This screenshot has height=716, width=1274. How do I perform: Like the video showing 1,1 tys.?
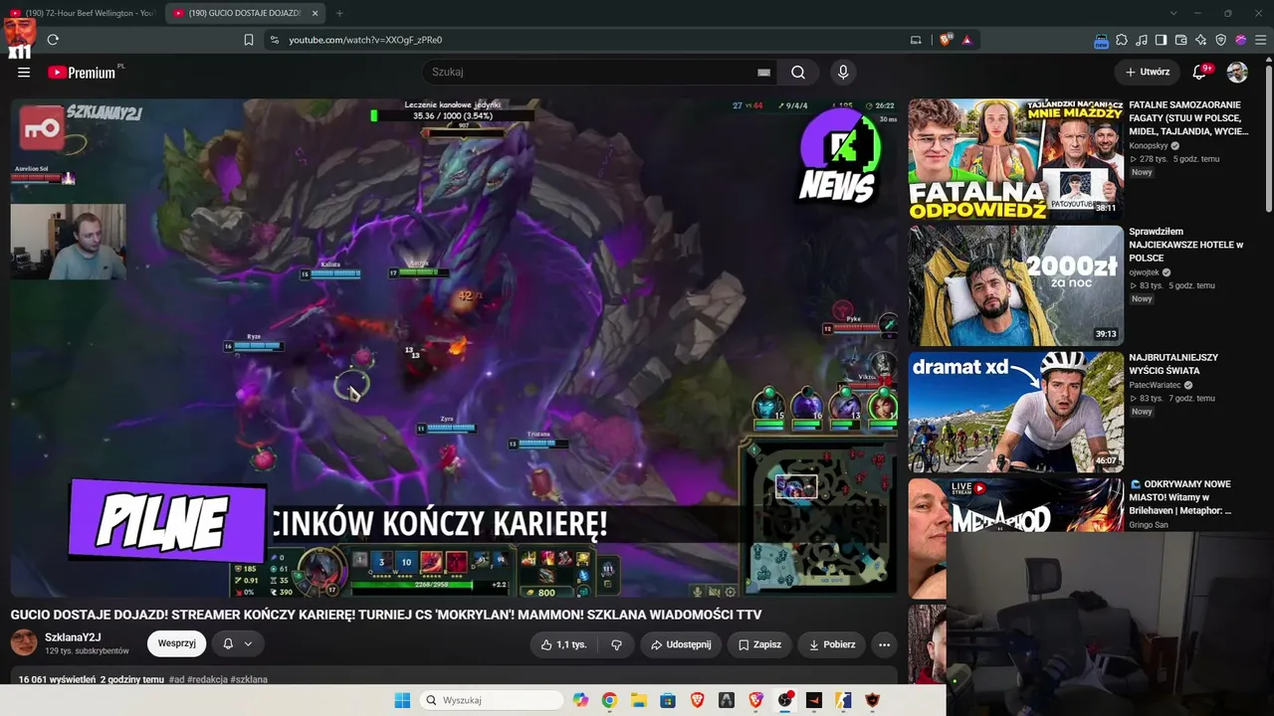point(563,644)
